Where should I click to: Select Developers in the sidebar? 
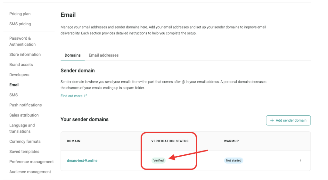click(19, 75)
